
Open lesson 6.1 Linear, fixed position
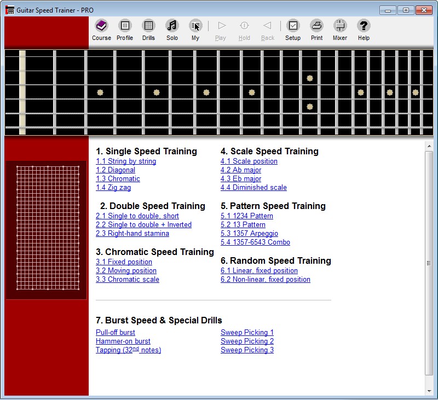(x=259, y=270)
